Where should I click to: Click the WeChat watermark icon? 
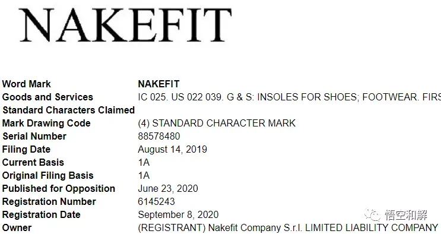372,214
